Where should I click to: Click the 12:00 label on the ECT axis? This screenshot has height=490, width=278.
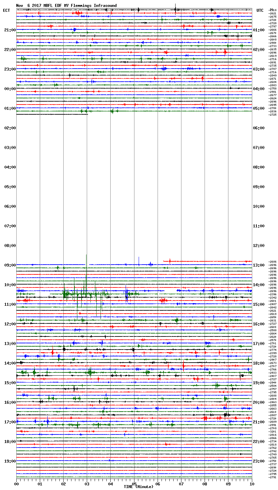click(10, 324)
